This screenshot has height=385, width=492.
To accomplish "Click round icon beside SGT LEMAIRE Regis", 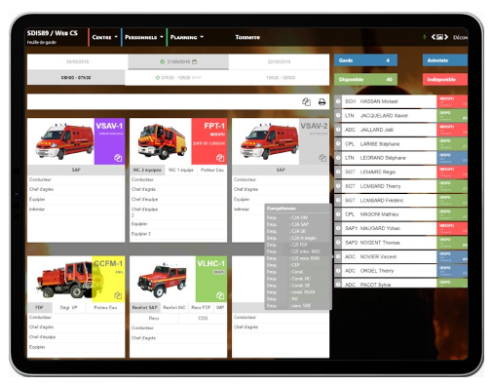I will pos(338,172).
